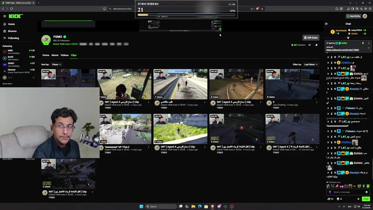Click the mtrp tag
373x210 pixels.
(105, 44)
